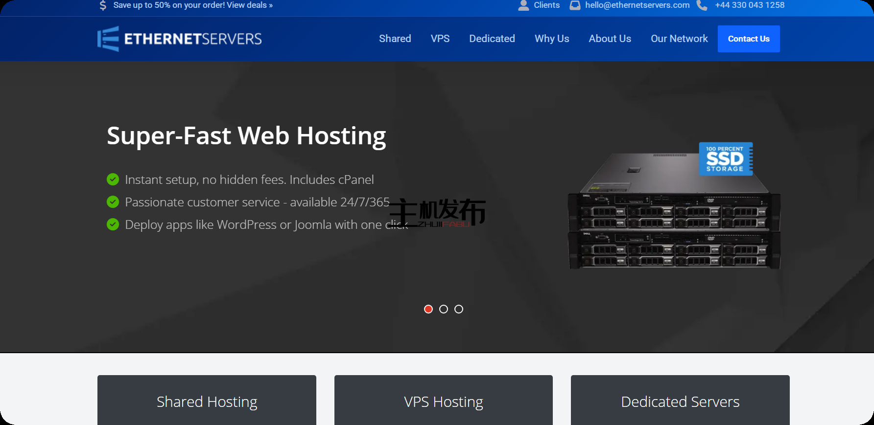Screen dimensions: 874x425
Task: Switch to the third carousel slide
Action: [459, 309]
